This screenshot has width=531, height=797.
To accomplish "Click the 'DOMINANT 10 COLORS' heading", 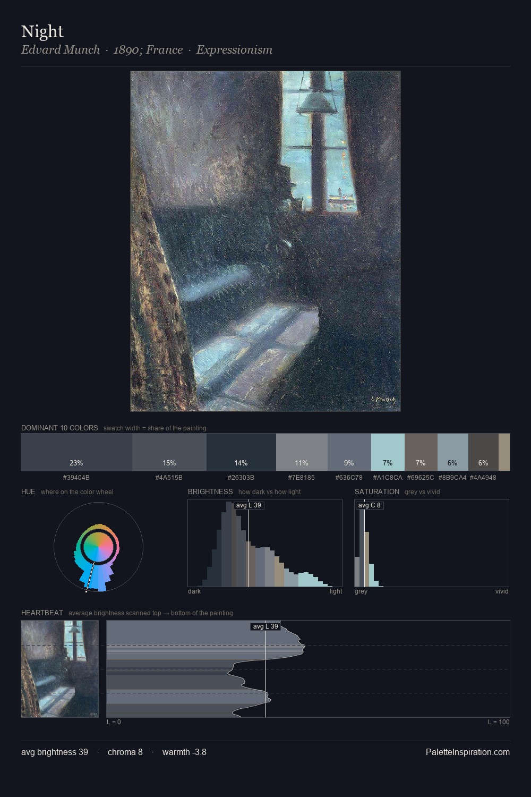I will pyautogui.click(x=59, y=428).
